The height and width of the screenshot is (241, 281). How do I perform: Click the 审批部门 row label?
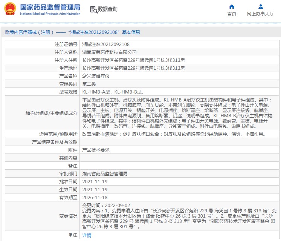click(x=68, y=174)
